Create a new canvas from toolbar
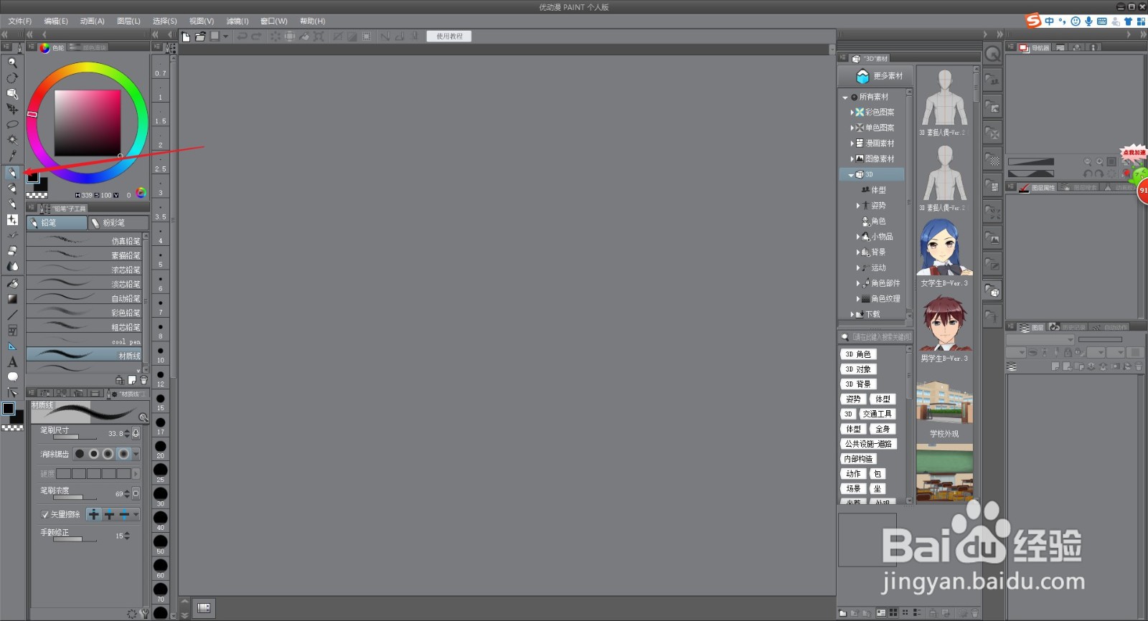 pos(186,37)
